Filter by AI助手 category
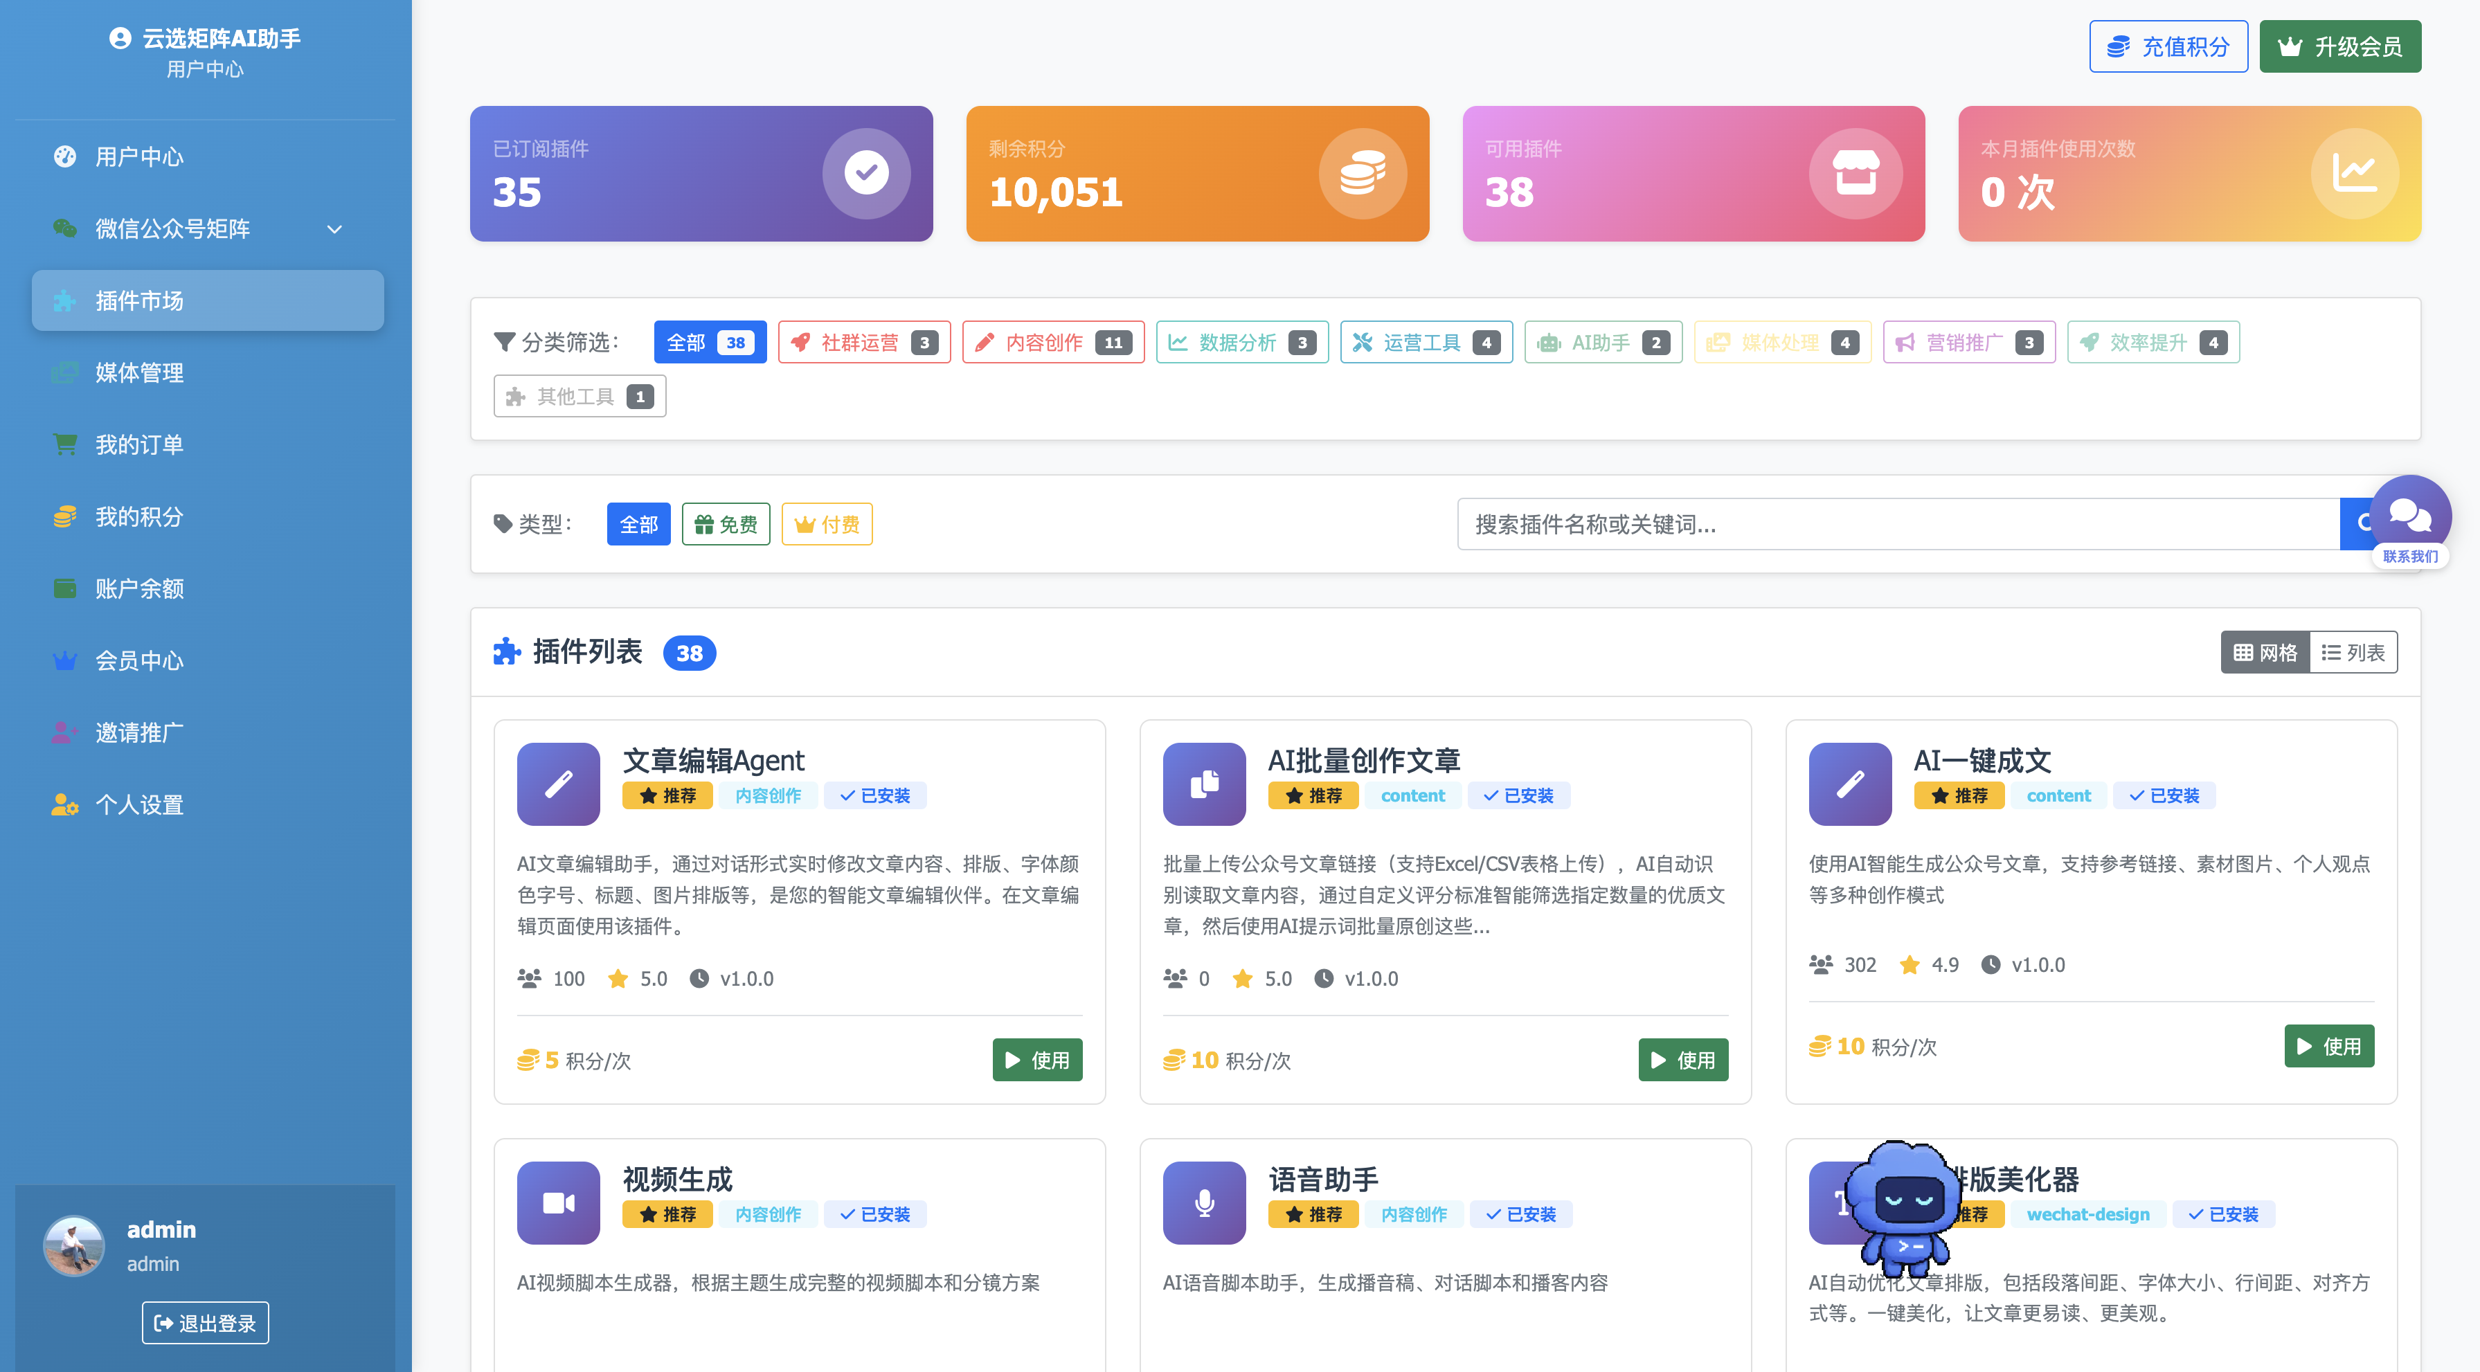 coord(1603,342)
